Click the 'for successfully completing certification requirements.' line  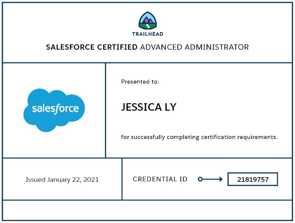click(199, 137)
